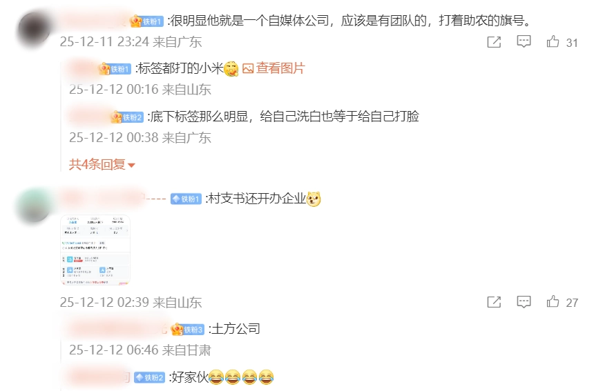Share the 村支书还开办企业 comment
The image size is (596, 391).
(x=494, y=302)
